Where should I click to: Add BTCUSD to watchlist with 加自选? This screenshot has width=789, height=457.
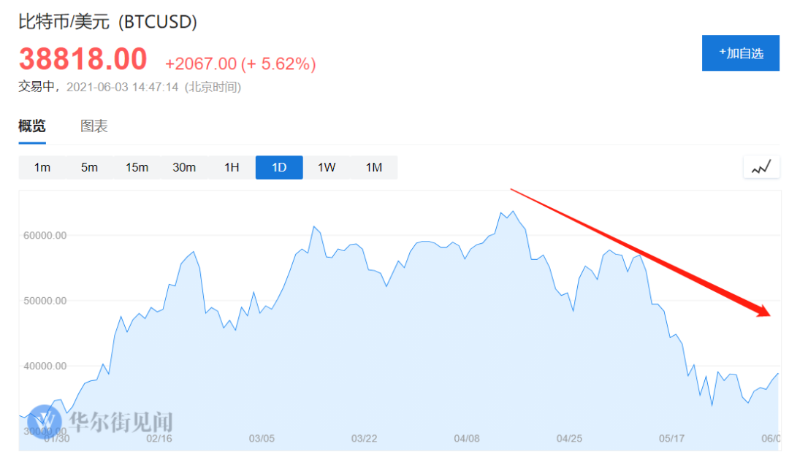tap(741, 53)
